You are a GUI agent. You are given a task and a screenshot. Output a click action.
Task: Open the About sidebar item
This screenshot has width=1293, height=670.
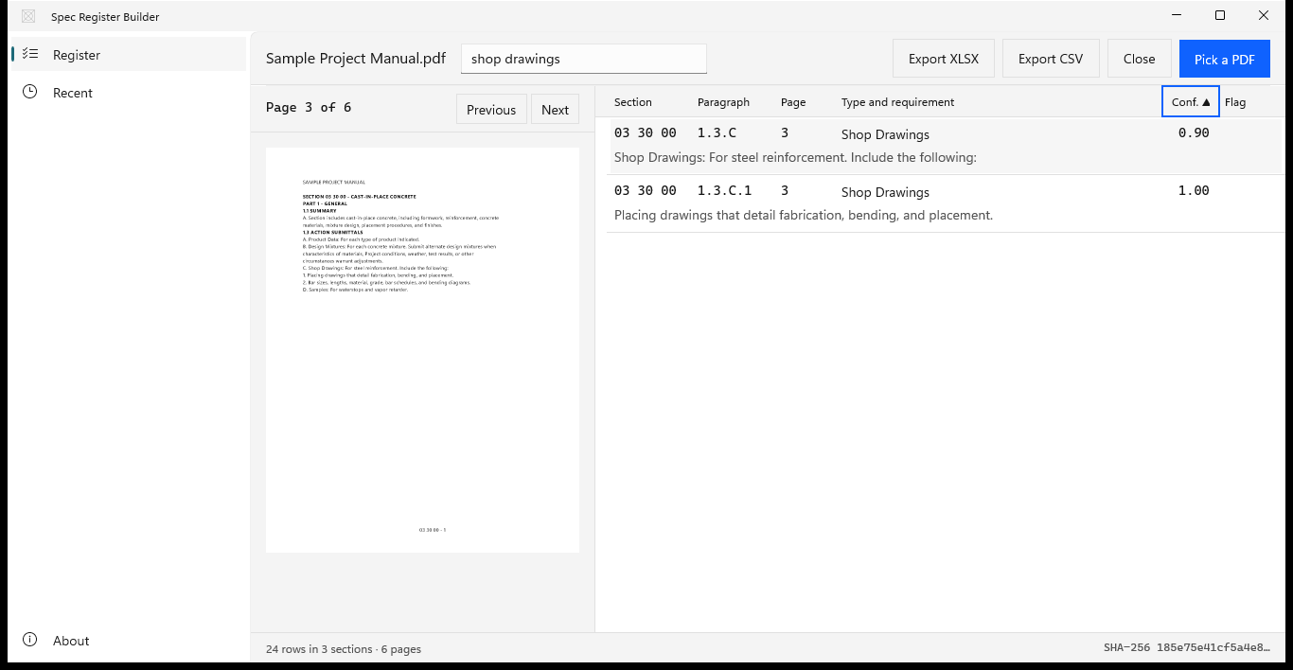[127, 641]
